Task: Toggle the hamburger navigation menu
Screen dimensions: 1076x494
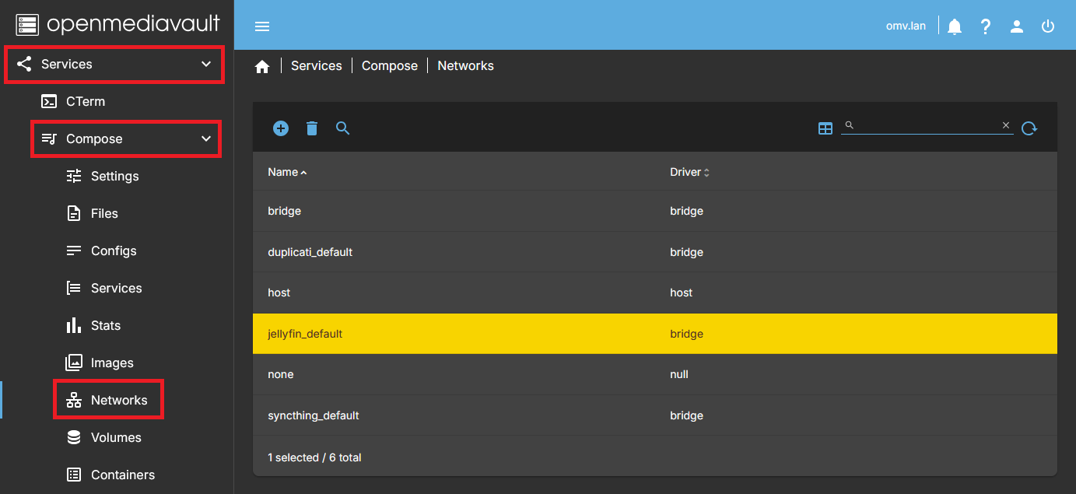Action: [262, 26]
